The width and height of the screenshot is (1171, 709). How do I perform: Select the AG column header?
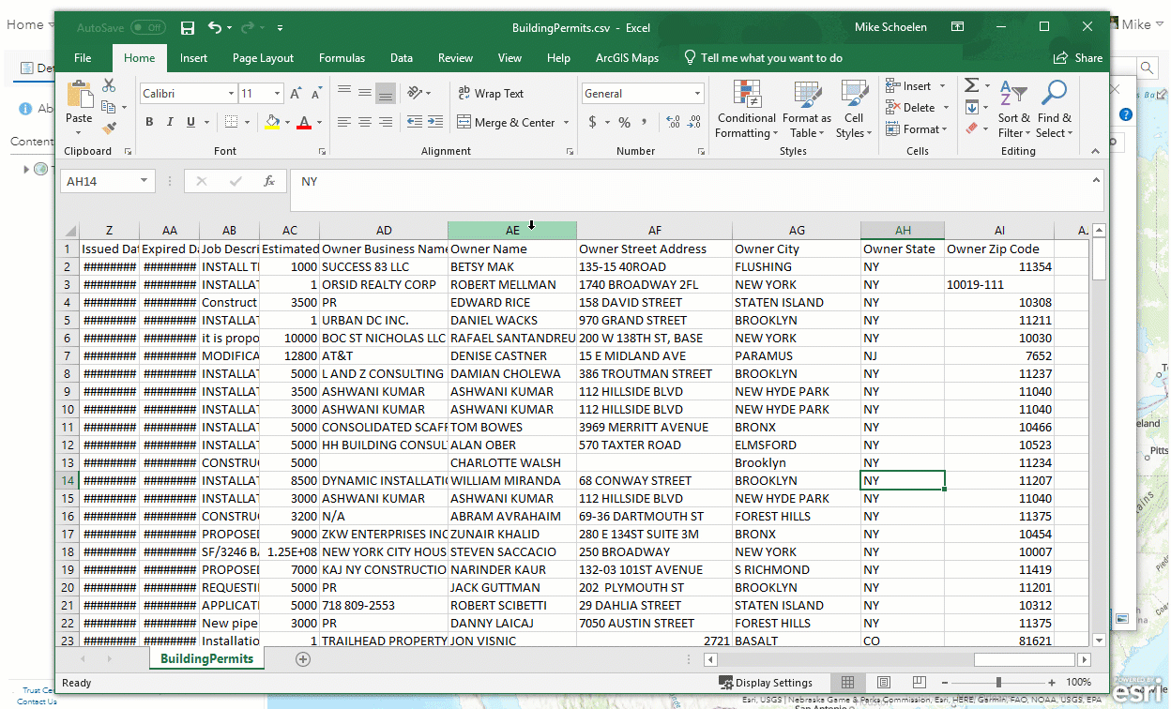[x=797, y=231]
